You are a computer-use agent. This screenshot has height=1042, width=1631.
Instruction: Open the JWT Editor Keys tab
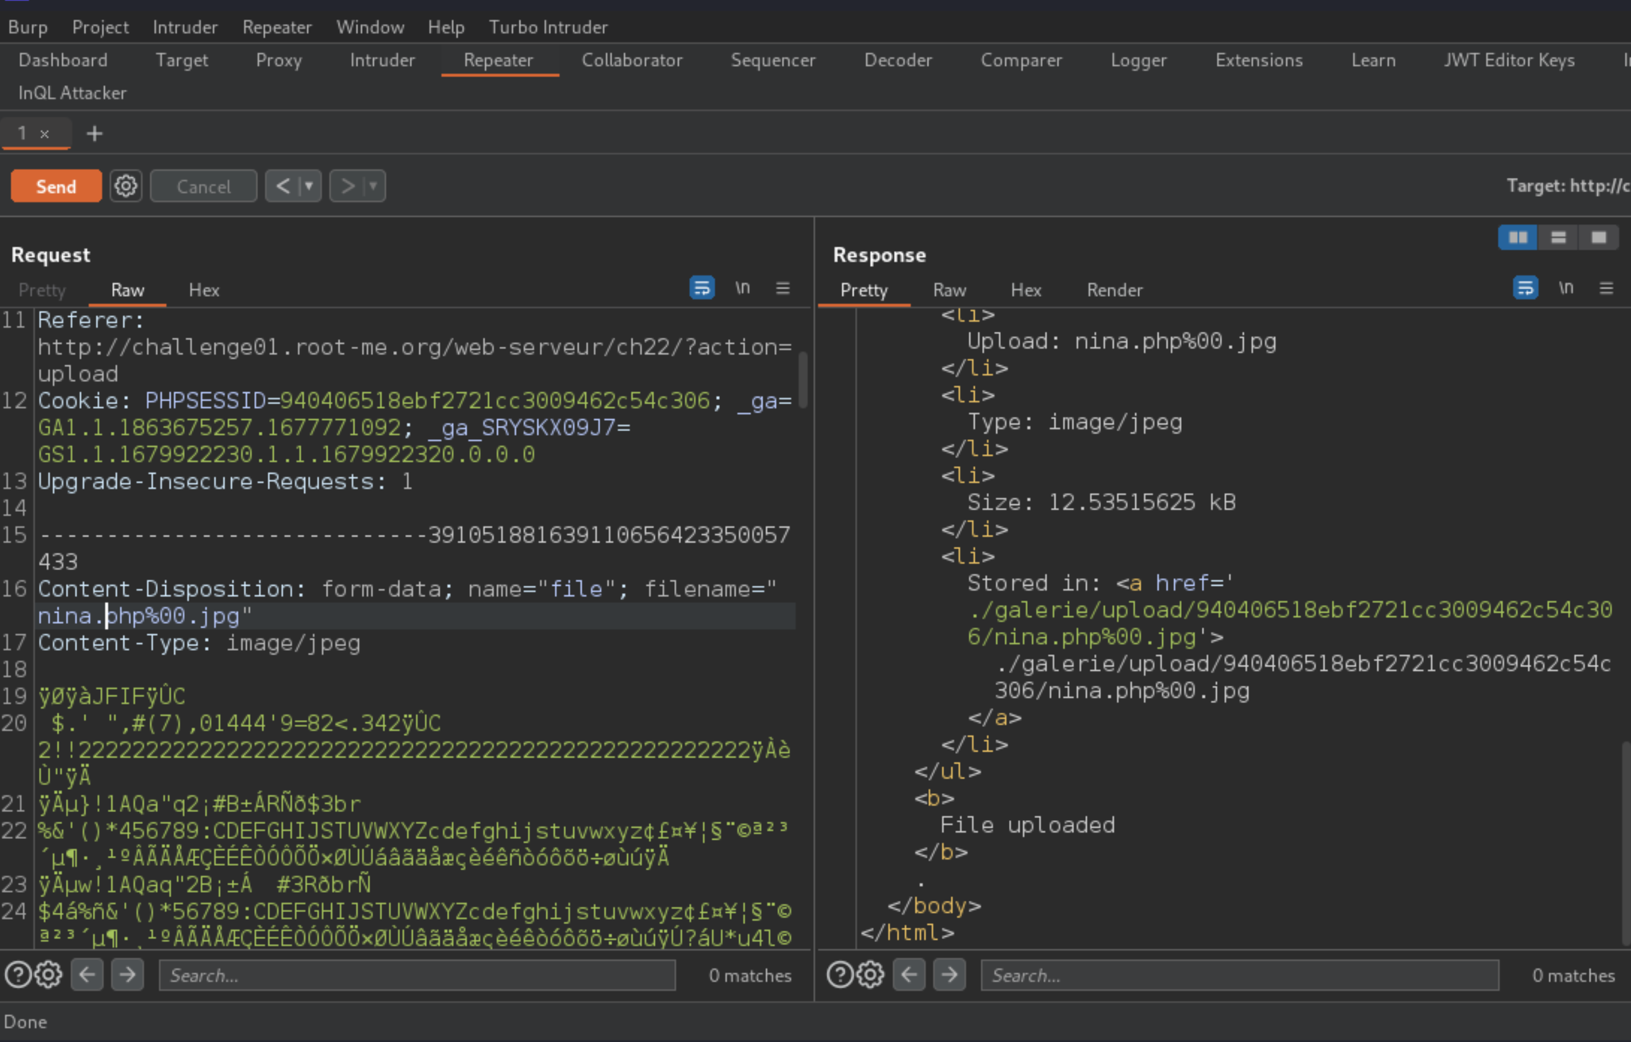(x=1509, y=60)
